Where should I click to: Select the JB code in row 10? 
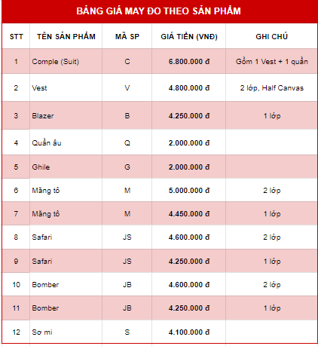tap(127, 285)
